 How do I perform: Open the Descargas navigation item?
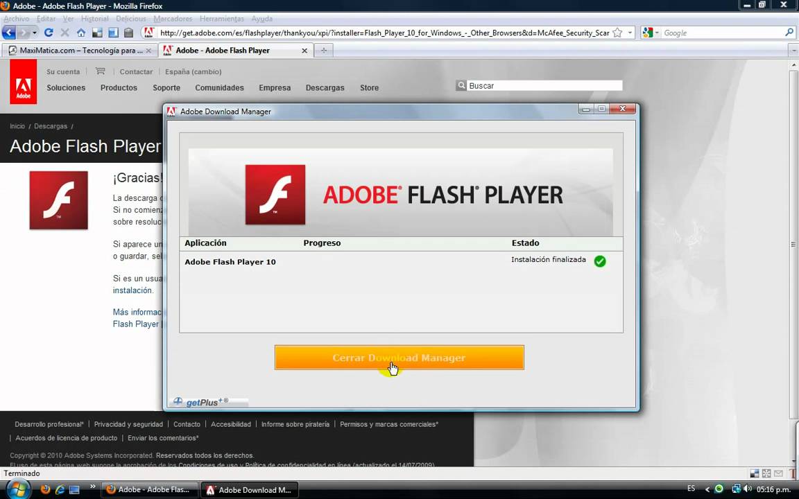325,87
